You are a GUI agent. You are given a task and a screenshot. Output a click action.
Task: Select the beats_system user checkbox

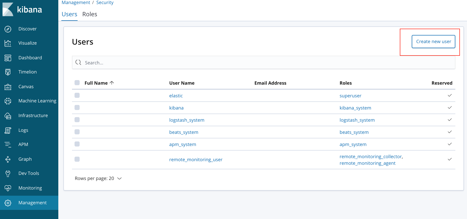(77, 132)
